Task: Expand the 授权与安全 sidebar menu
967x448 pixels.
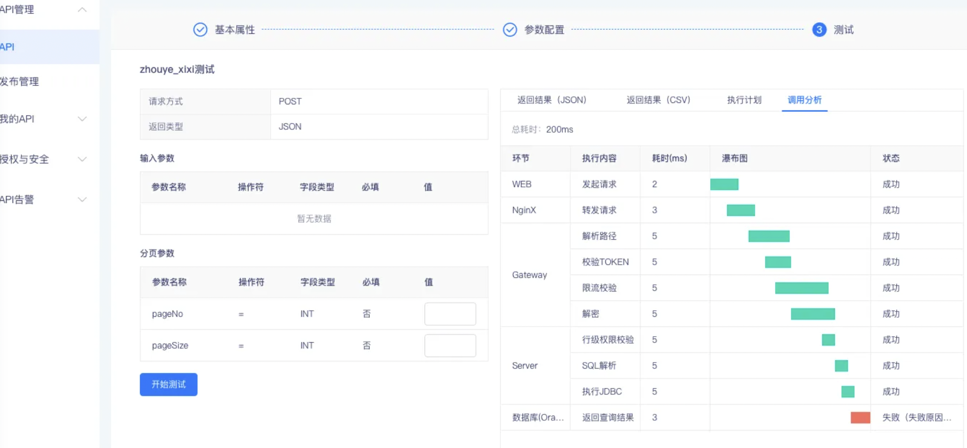Action: [82, 159]
